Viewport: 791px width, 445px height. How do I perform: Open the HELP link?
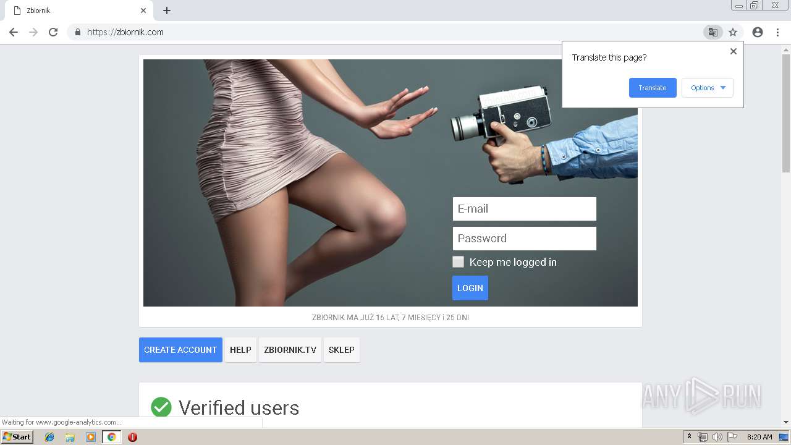click(x=240, y=350)
